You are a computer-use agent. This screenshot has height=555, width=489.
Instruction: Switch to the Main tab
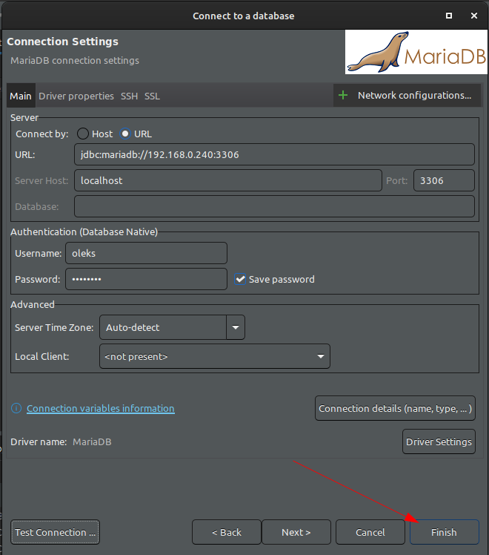pos(21,96)
